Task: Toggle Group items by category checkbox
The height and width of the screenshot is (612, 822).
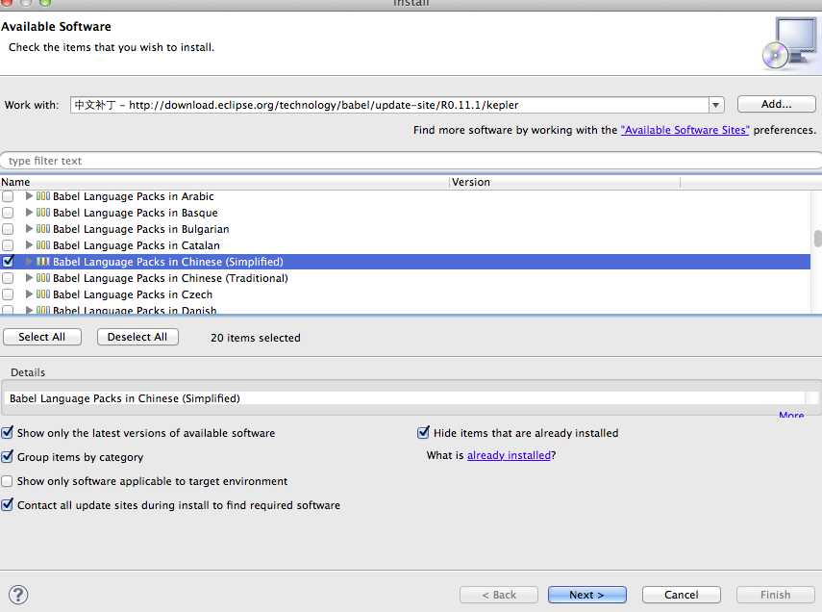Action: [8, 457]
